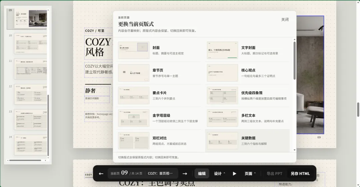Open slide 11 thumbnail in sidebar
The height and width of the screenshot is (187, 360).
click(31, 69)
